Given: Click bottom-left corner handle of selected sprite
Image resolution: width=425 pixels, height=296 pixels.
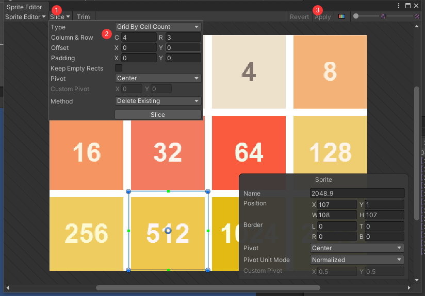Looking at the screenshot, I should [128, 270].
